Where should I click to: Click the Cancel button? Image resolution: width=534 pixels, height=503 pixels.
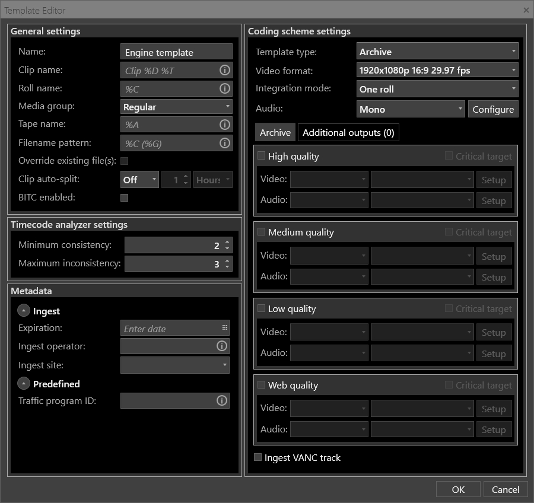coord(506,489)
